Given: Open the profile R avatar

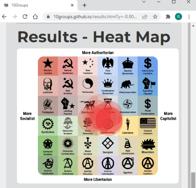Looking at the screenshot, I should pyautogui.click(x=179, y=17).
